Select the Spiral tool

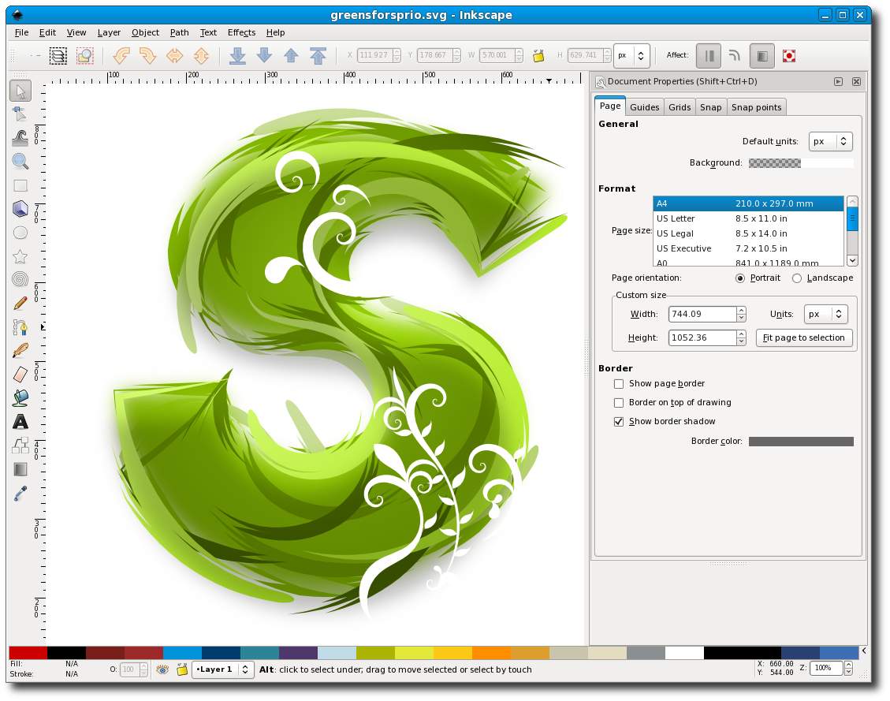20,279
